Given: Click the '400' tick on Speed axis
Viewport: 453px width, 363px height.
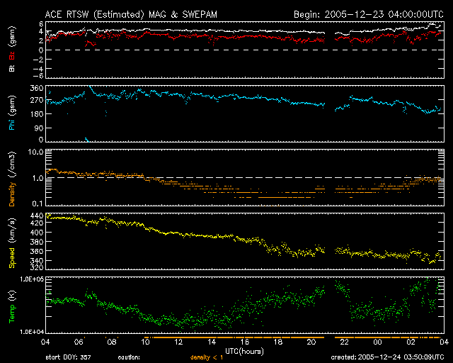Looking at the screenshot, I should pos(37,232).
